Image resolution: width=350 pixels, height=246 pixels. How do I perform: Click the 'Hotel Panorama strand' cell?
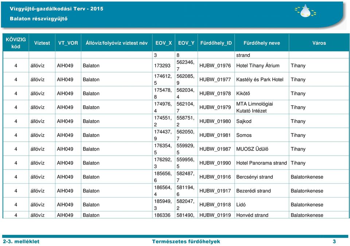click(x=262, y=163)
